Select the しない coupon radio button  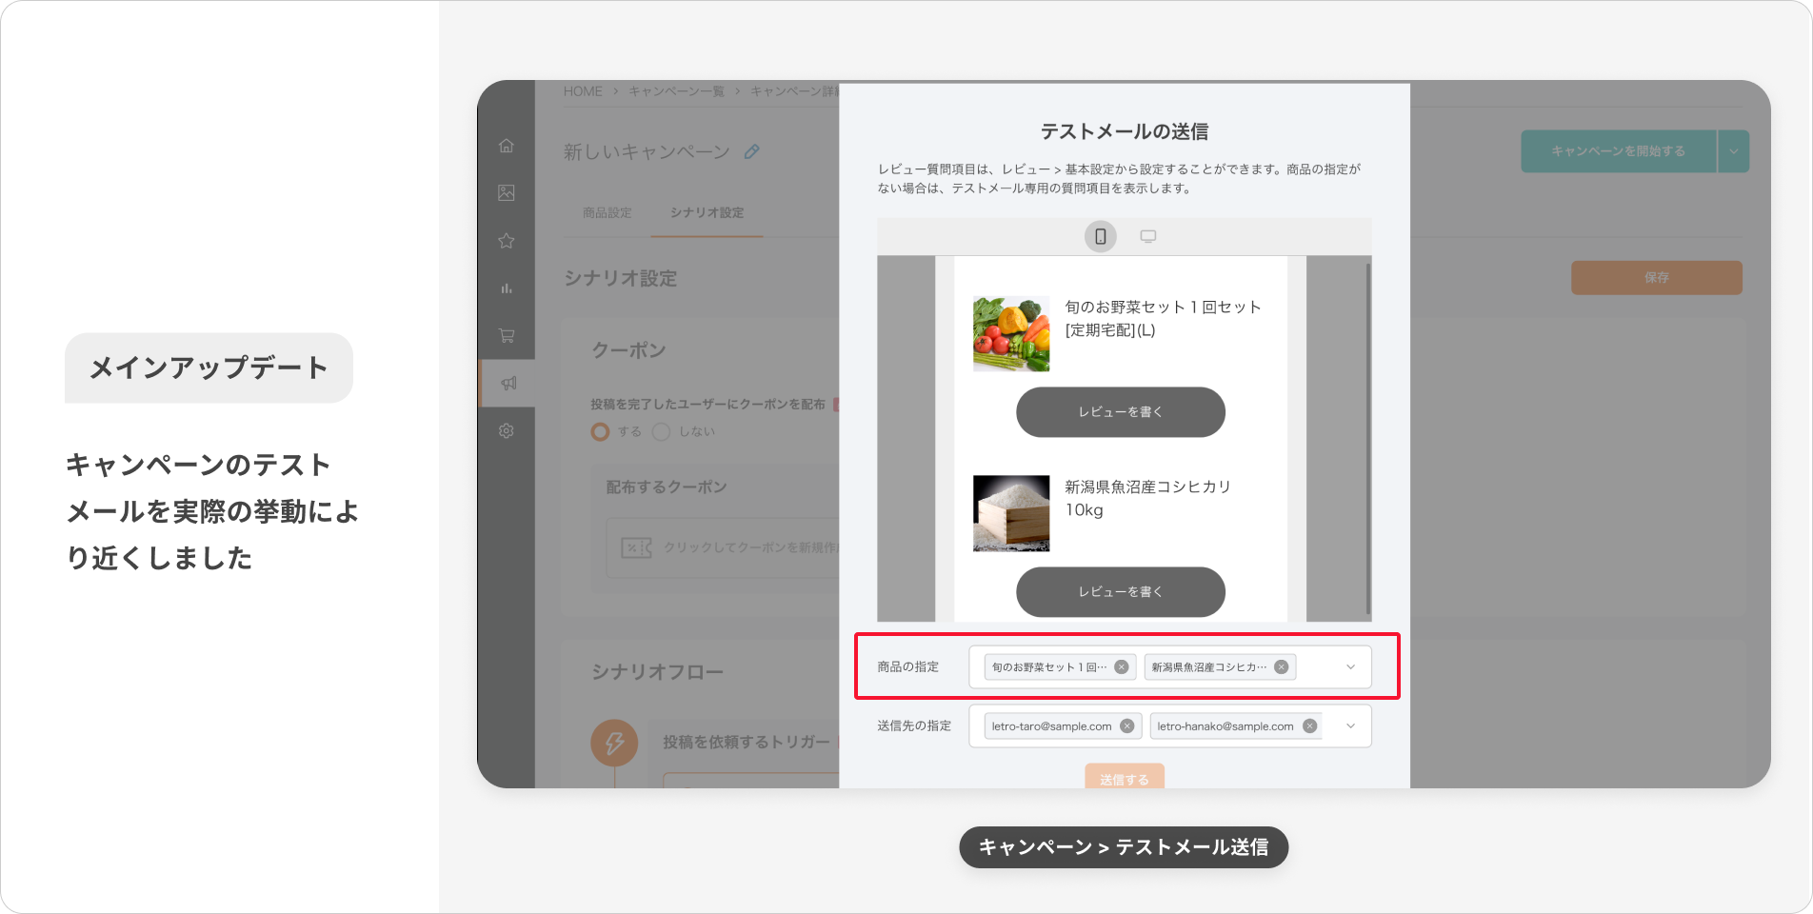(x=661, y=432)
